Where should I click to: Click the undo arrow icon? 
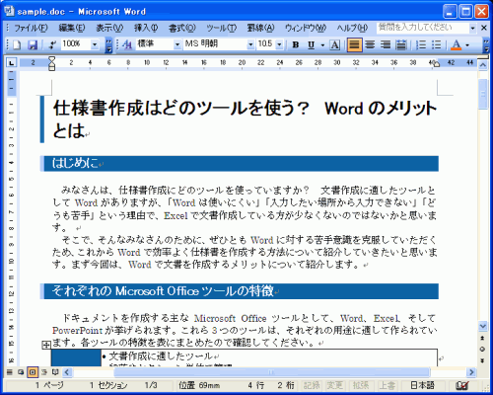(x=52, y=44)
